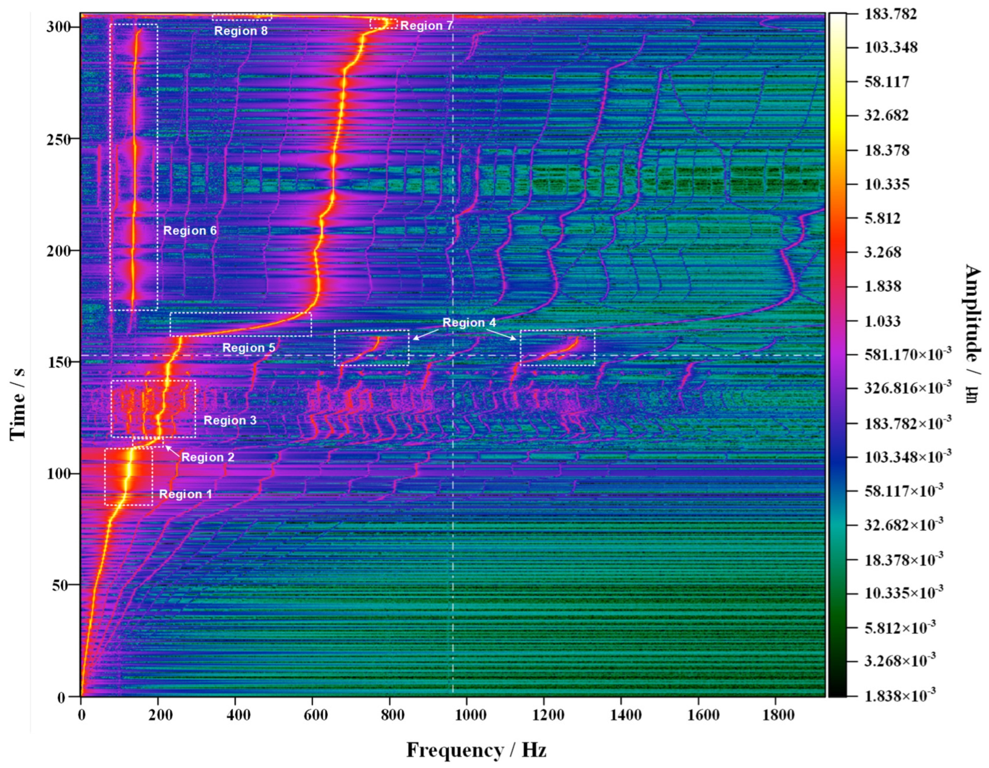Screen dimensions: 989x768
Task: Click the Region 8 label
Action: coord(241,31)
